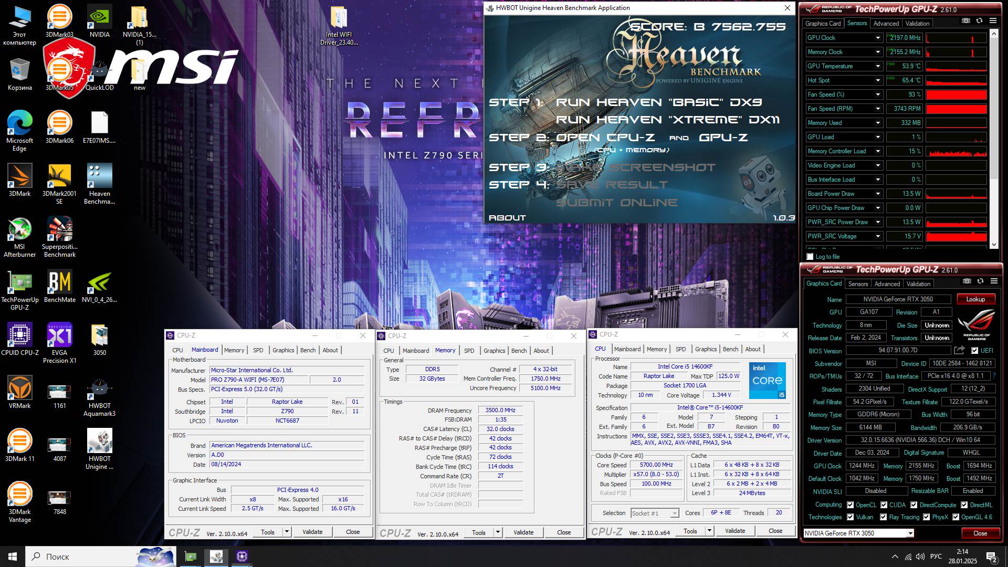This screenshot has width=1008, height=567.
Task: Open 3DMark2001 SE shortcut
Action: point(59,184)
